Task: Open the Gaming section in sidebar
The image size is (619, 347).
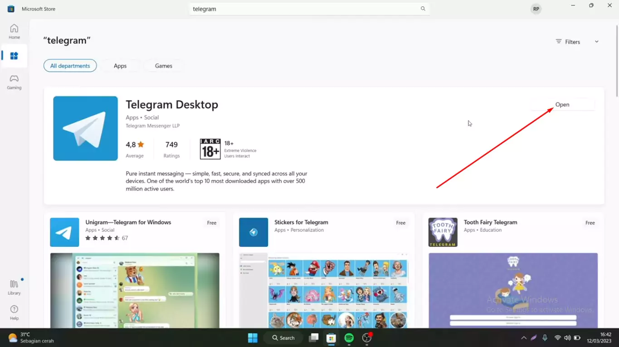Action: [14, 82]
